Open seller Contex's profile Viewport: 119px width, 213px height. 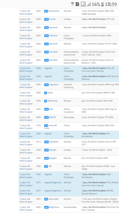tap(52, 19)
